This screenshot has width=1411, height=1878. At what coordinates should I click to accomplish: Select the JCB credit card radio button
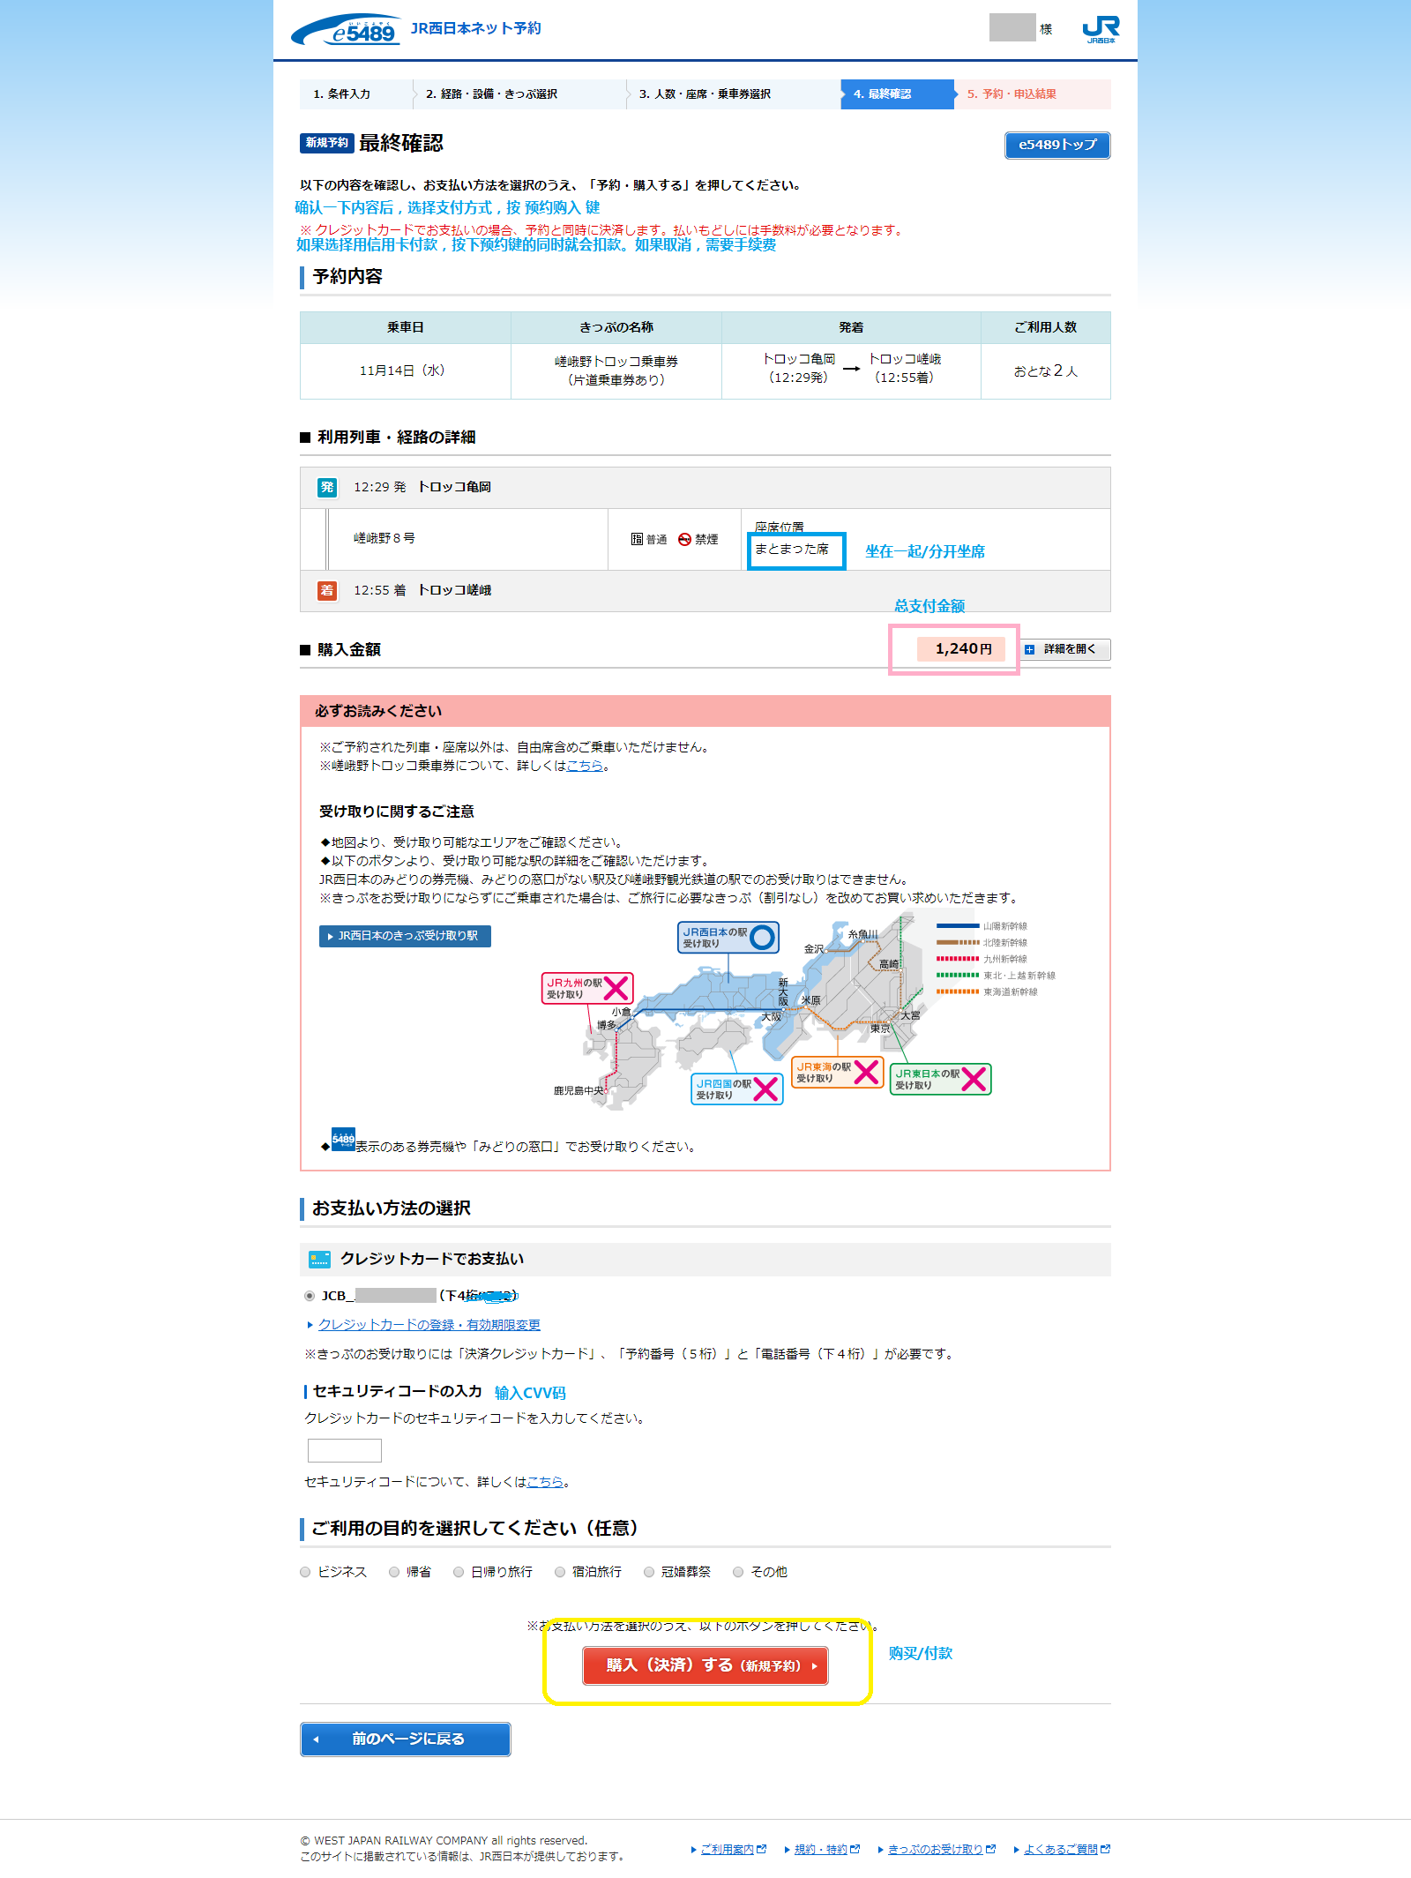[310, 1296]
